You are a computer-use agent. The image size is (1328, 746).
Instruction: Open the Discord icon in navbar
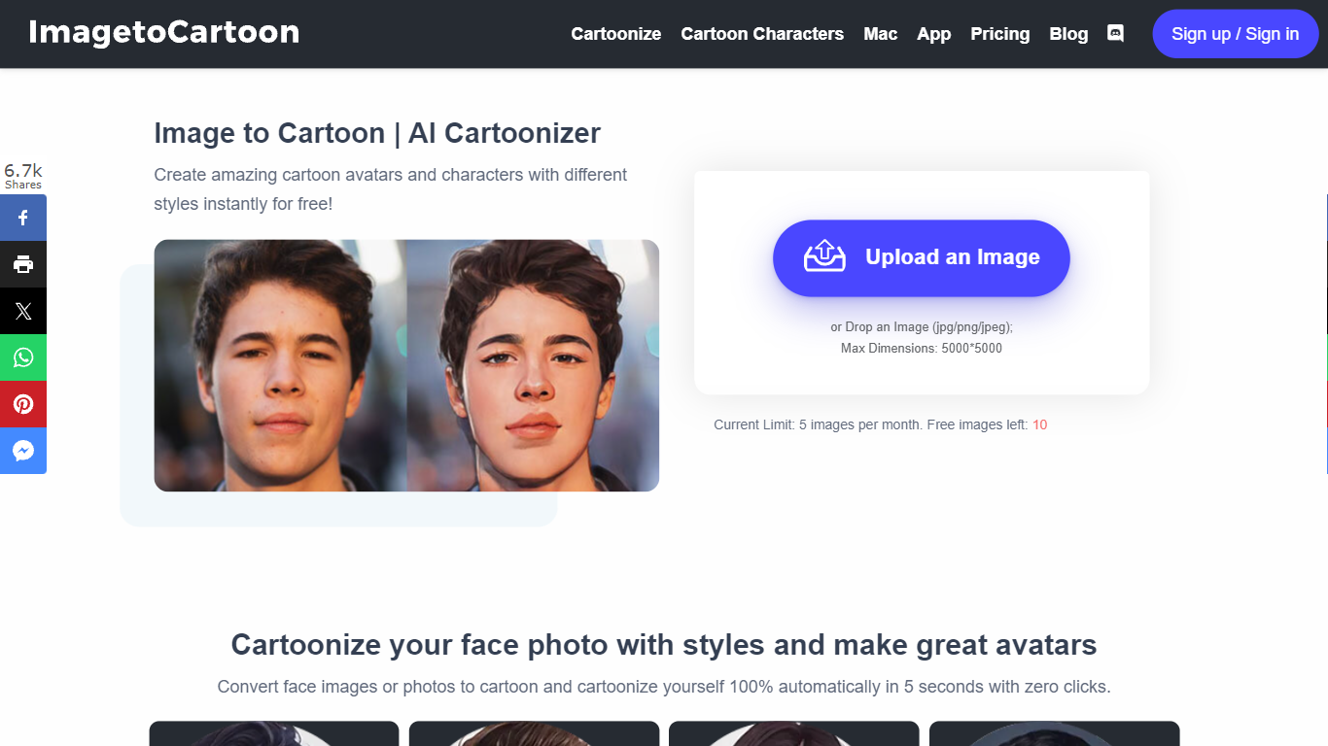(x=1115, y=33)
